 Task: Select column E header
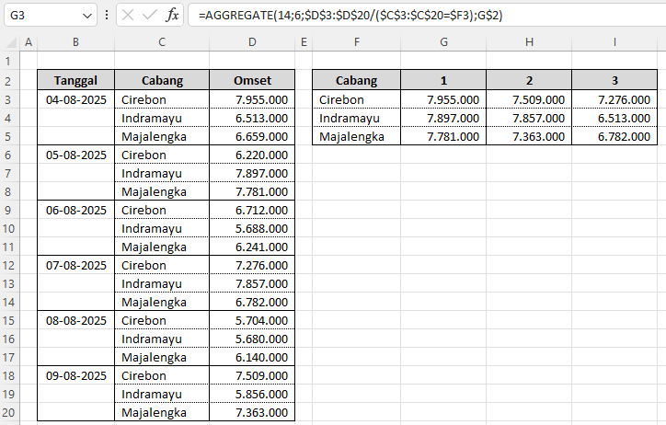(x=304, y=42)
